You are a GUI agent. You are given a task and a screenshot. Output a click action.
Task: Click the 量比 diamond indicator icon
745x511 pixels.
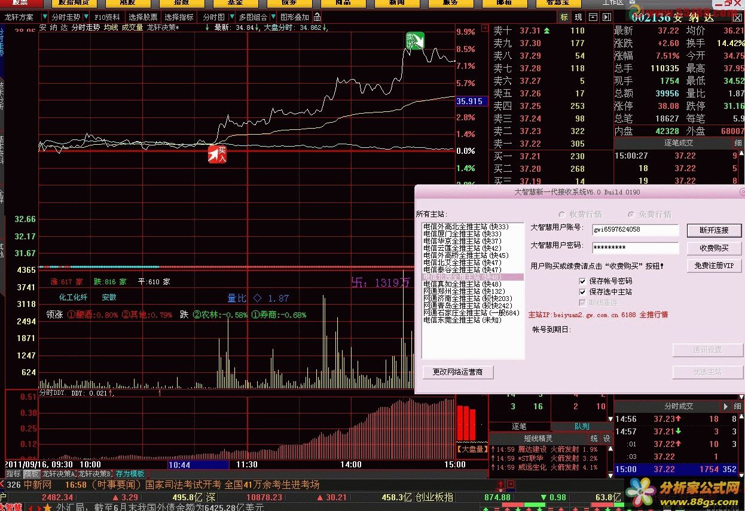click(257, 297)
